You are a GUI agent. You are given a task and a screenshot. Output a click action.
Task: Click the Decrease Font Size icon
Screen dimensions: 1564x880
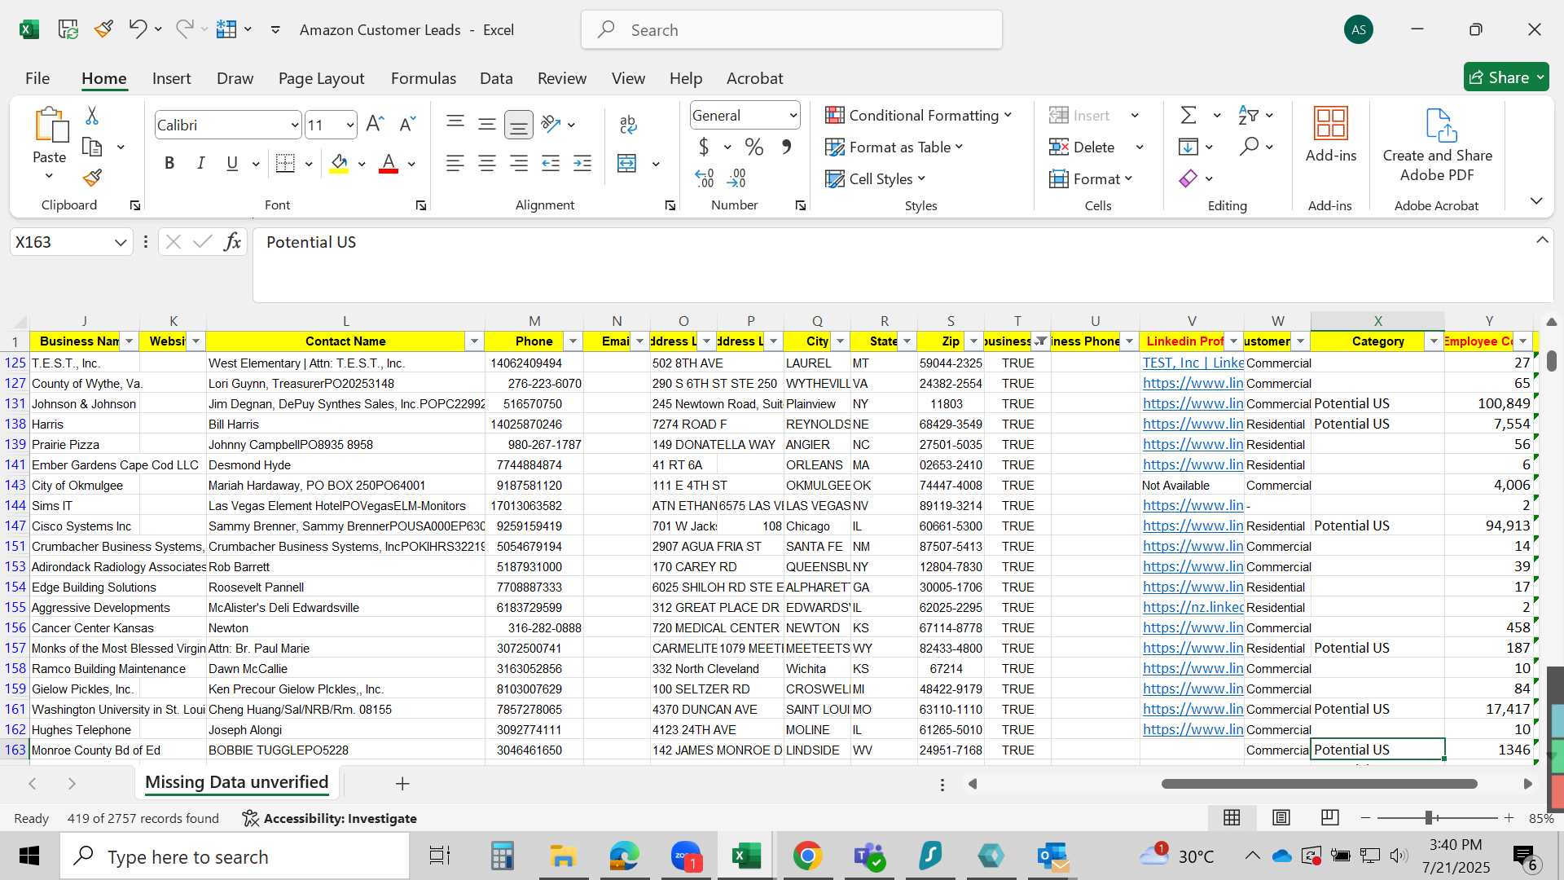[406, 124]
